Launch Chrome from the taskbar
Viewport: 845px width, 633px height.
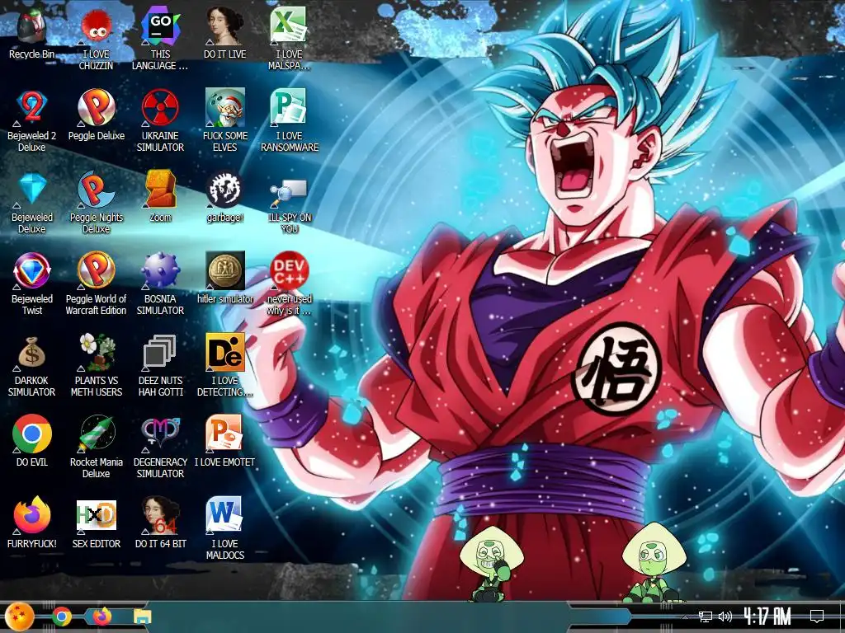tap(61, 617)
